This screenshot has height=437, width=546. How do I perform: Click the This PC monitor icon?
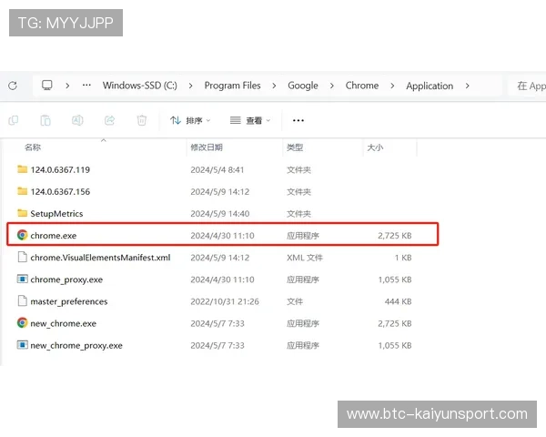(x=47, y=86)
